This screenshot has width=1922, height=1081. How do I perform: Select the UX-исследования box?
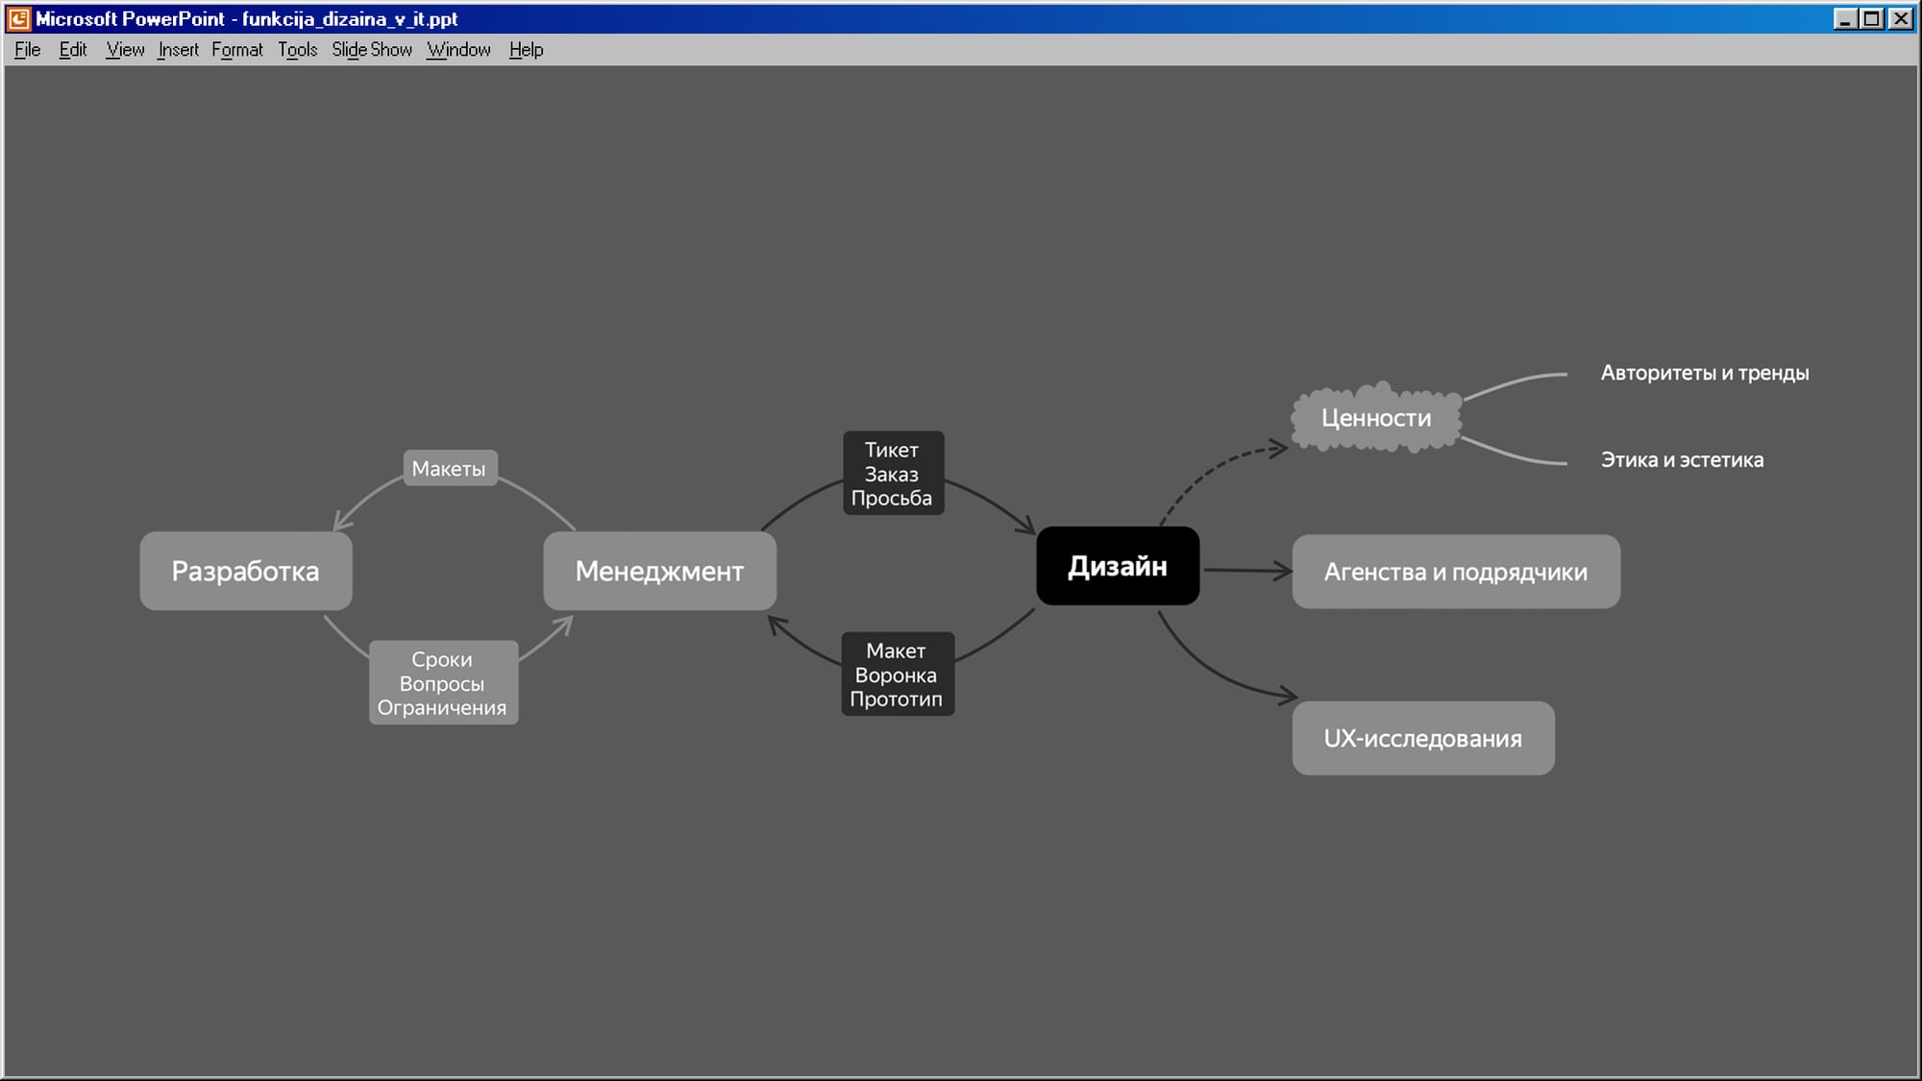click(x=1422, y=738)
